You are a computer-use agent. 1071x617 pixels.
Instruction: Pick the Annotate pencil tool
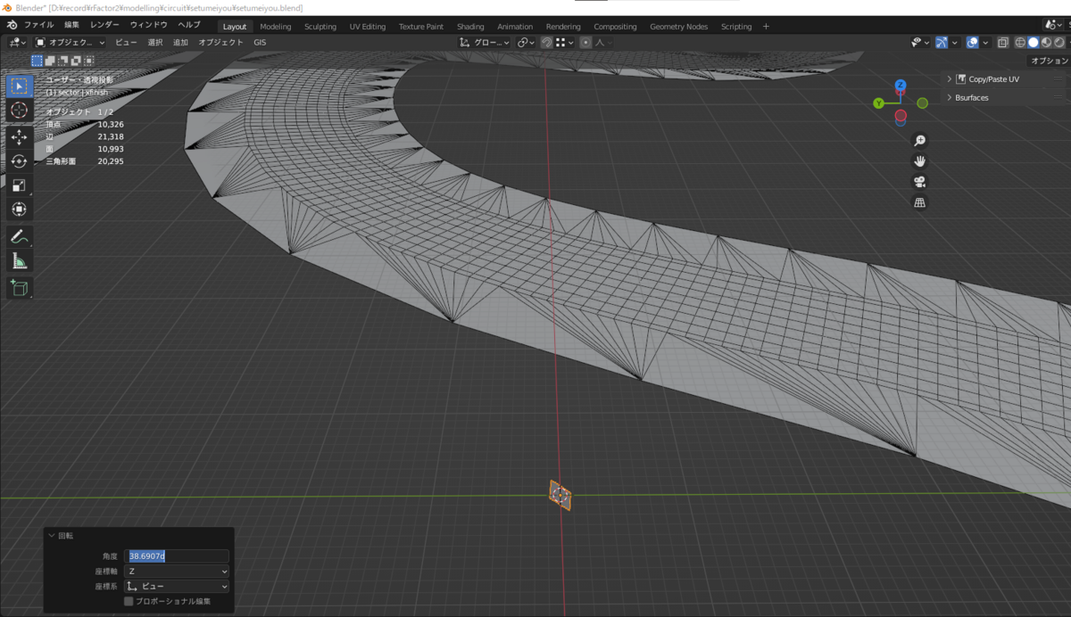pyautogui.click(x=20, y=237)
